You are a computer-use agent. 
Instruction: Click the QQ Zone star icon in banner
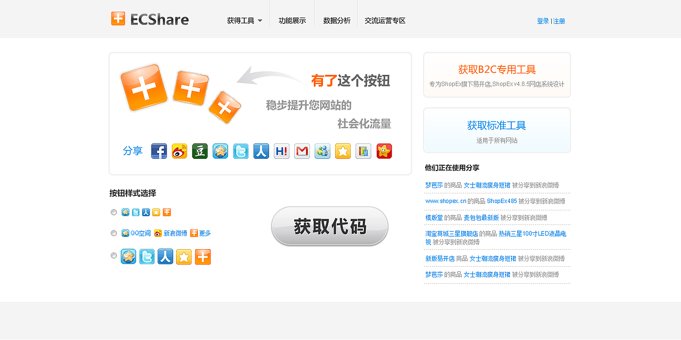pyautogui.click(x=220, y=151)
